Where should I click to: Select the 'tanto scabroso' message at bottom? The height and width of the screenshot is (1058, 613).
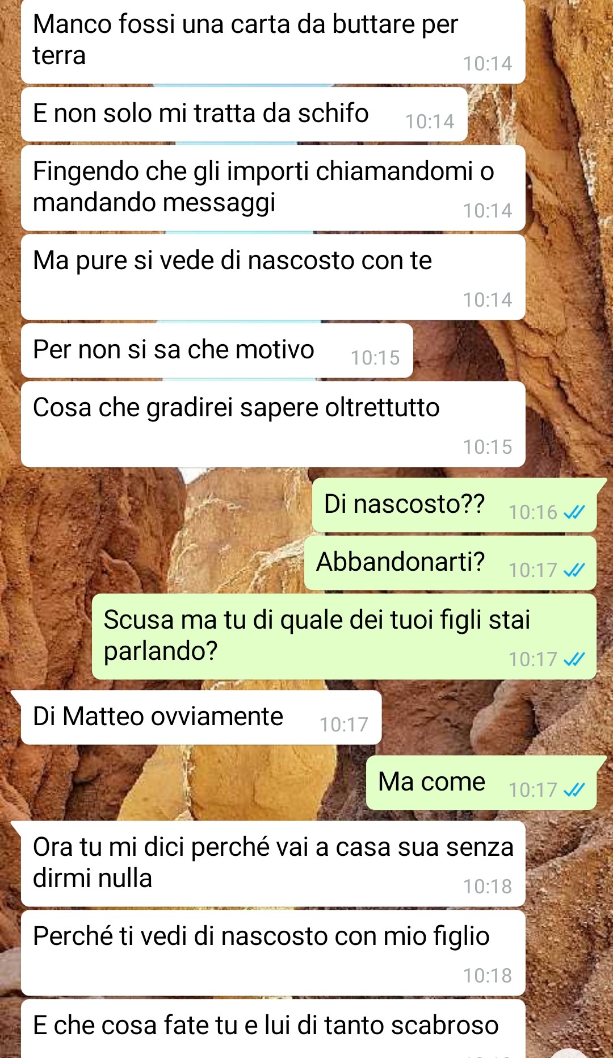point(273,1028)
